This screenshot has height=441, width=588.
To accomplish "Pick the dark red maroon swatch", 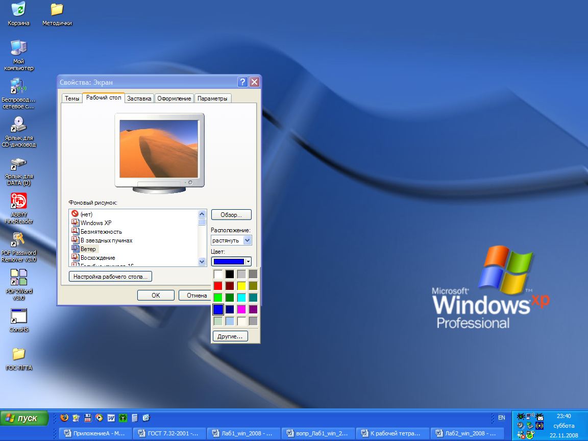I will [230, 286].
